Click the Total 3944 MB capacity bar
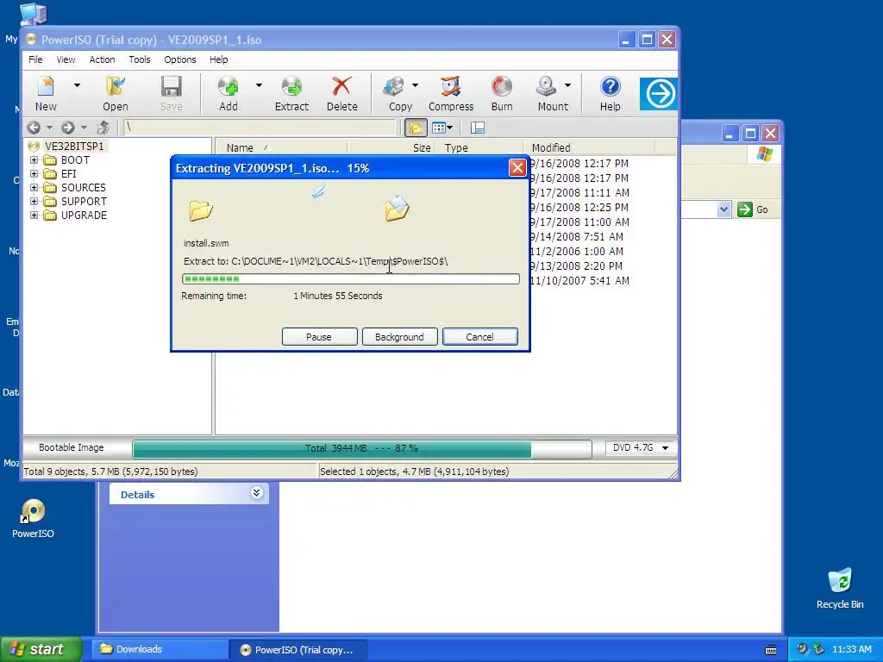 point(362,448)
